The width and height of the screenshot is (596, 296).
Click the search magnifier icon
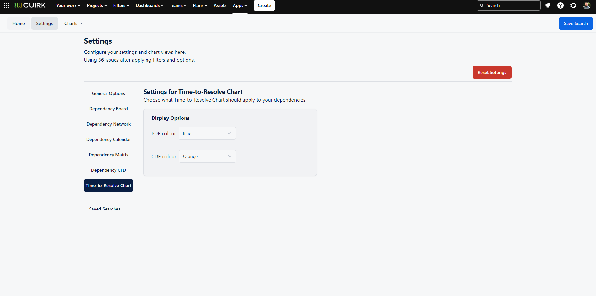(x=482, y=5)
